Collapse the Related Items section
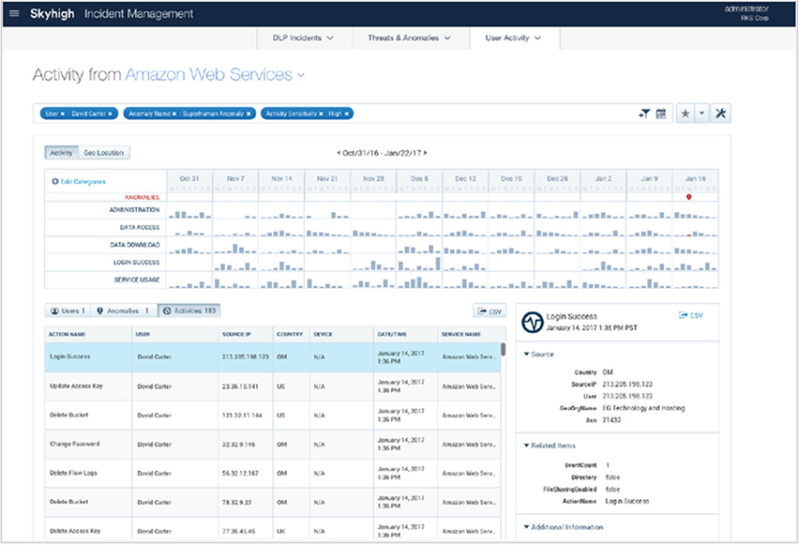The width and height of the screenshot is (799, 545). tap(550, 445)
